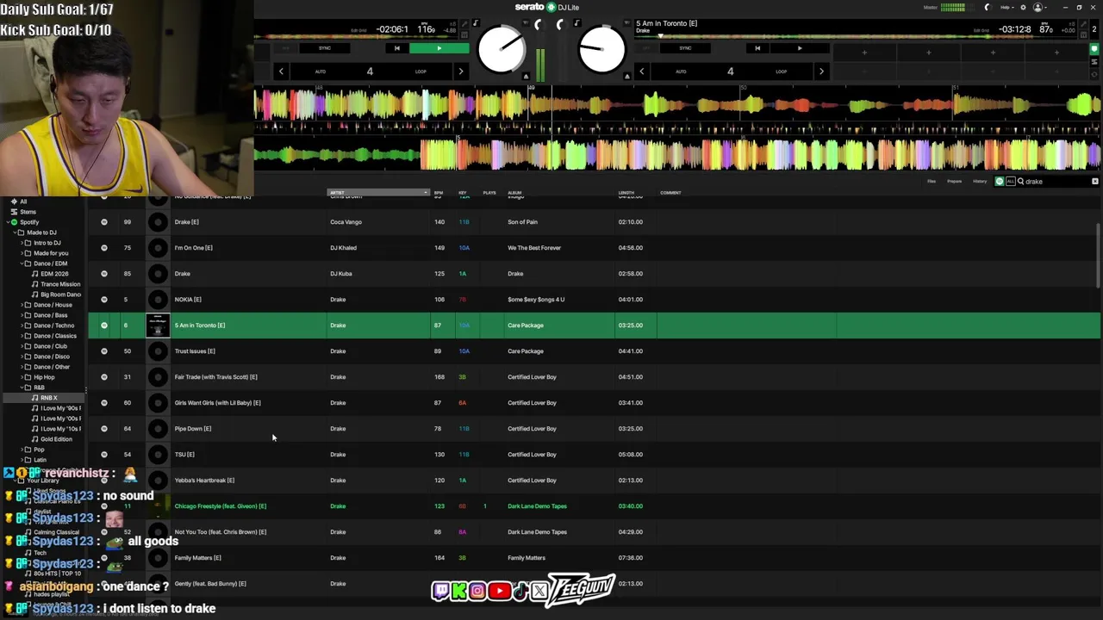Toggle the green panel icon at right edge
Screen dimensions: 1103x620
[1094, 49]
